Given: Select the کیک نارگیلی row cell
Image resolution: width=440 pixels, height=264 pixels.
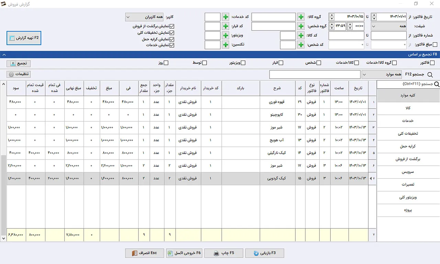Looking at the screenshot, I should (277, 153).
